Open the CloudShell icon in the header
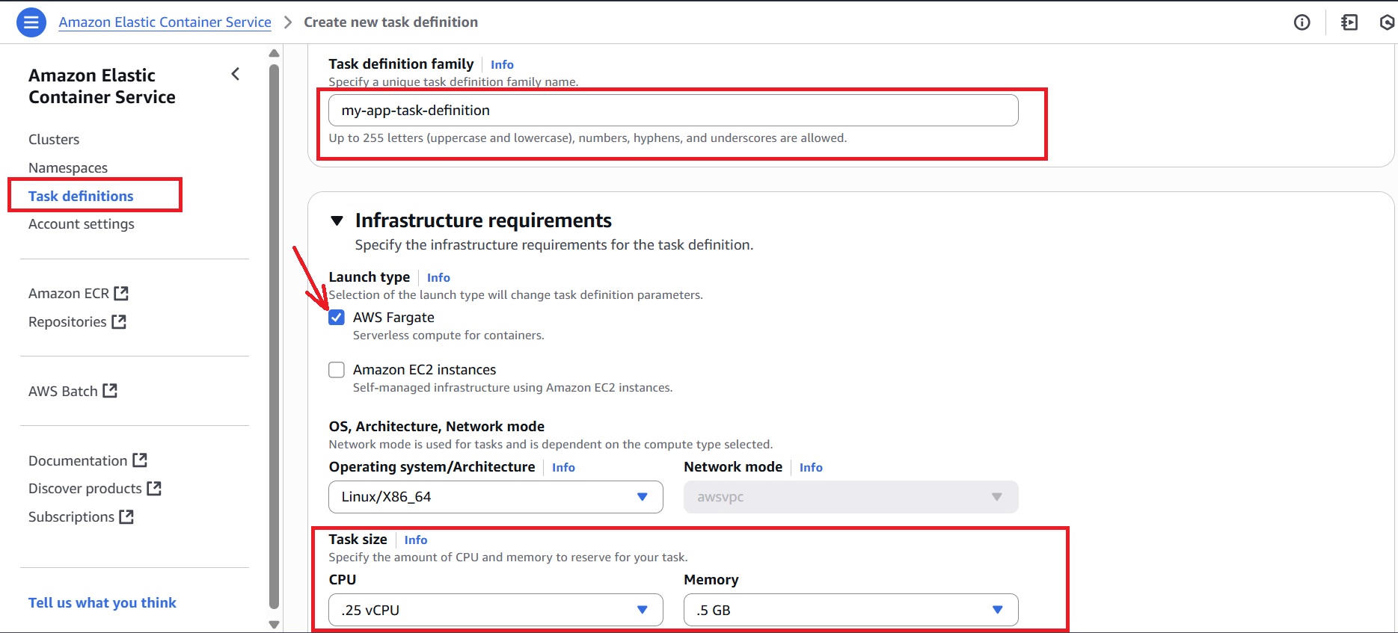The height and width of the screenshot is (633, 1398). [x=1349, y=22]
